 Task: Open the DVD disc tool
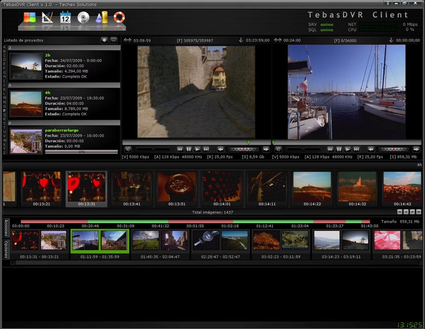coord(83,18)
